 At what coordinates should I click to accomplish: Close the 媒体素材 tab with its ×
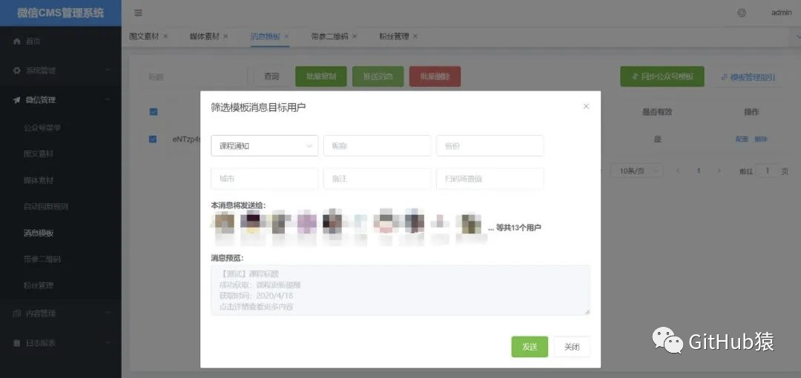pyautogui.click(x=225, y=36)
